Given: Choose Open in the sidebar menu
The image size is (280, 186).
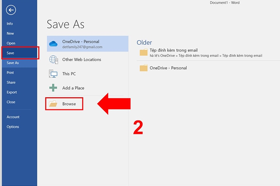Looking at the screenshot, I should coord(19,43).
